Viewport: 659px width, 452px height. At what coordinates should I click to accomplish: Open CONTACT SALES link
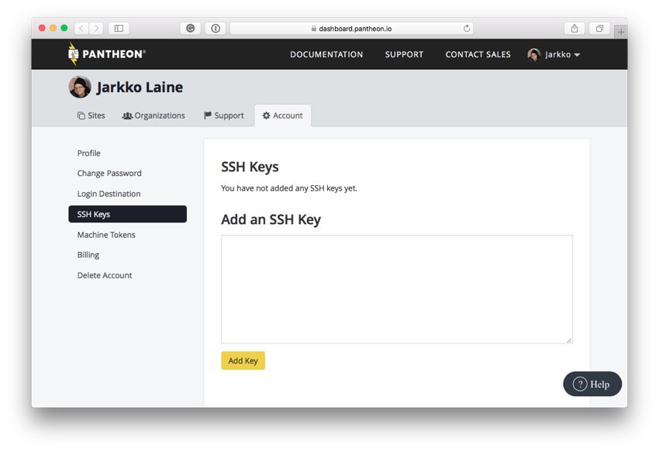pyautogui.click(x=478, y=54)
